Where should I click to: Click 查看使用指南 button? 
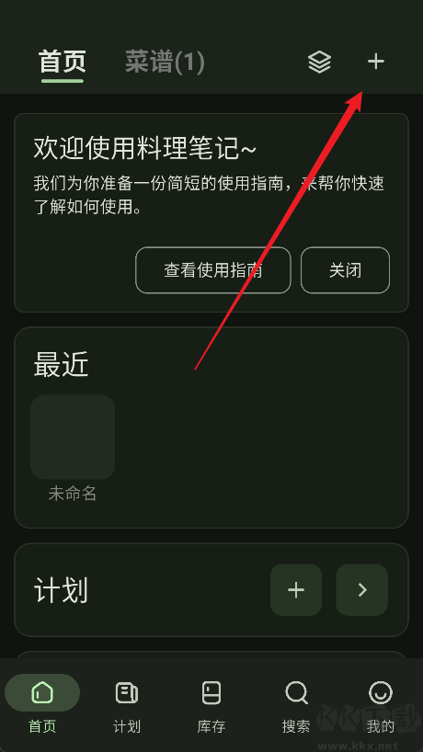213,270
